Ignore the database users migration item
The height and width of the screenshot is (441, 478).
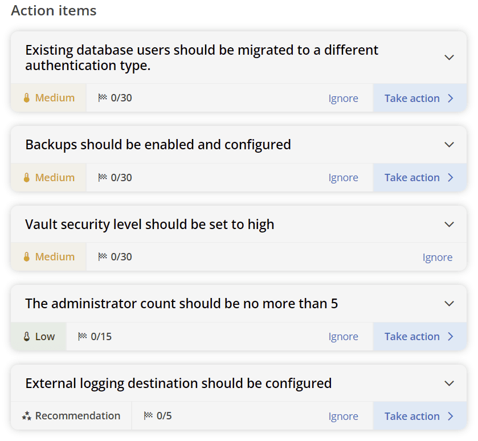(x=343, y=98)
